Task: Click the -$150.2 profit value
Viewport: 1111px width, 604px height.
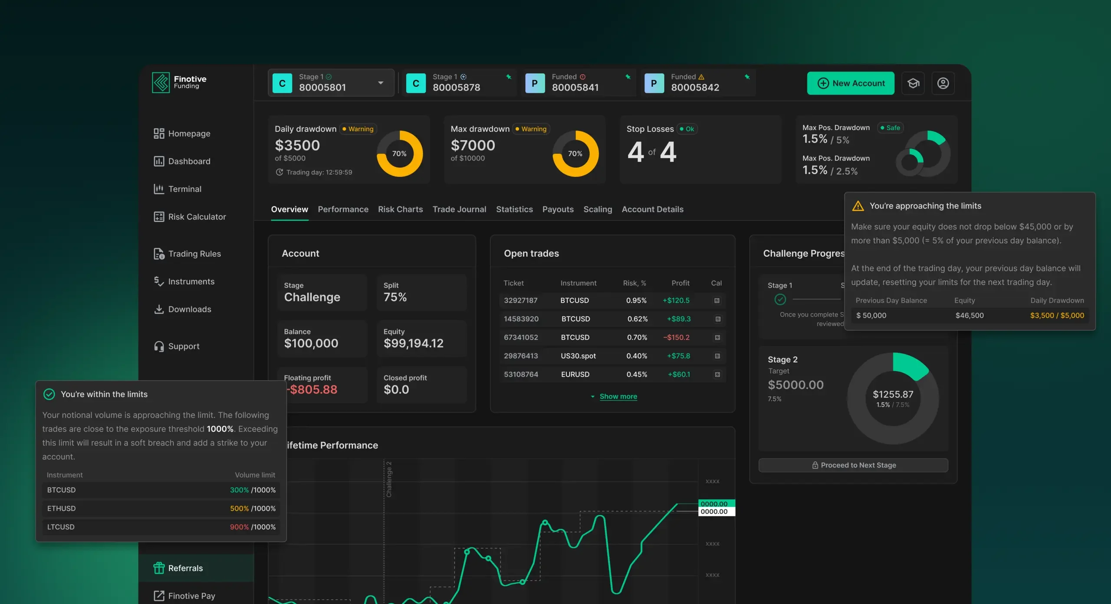Action: (676, 337)
